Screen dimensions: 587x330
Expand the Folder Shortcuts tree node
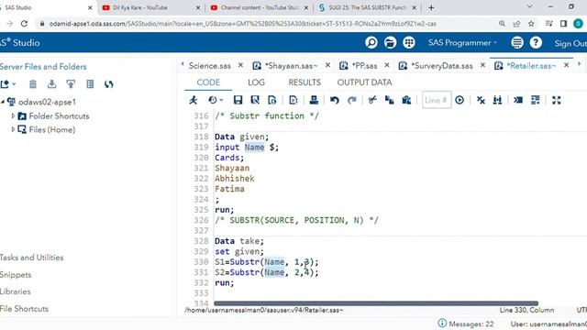click(x=13, y=116)
